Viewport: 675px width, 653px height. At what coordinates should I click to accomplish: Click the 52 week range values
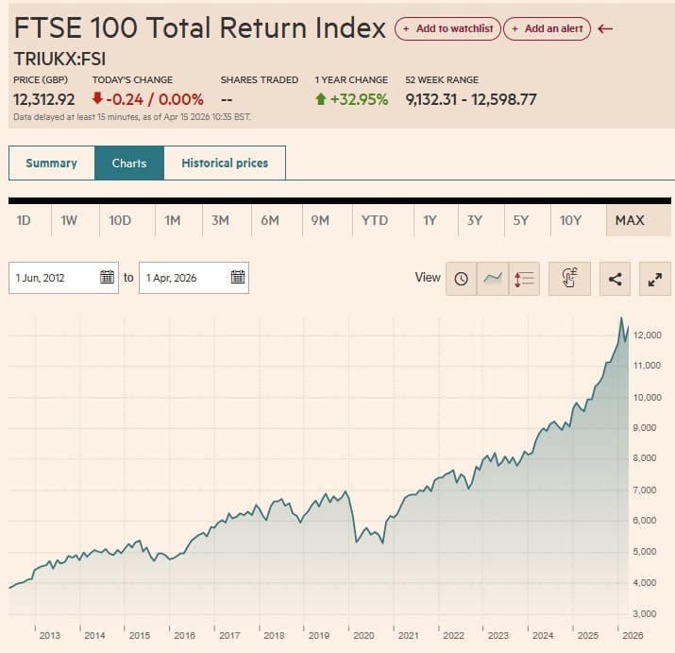coord(471,99)
